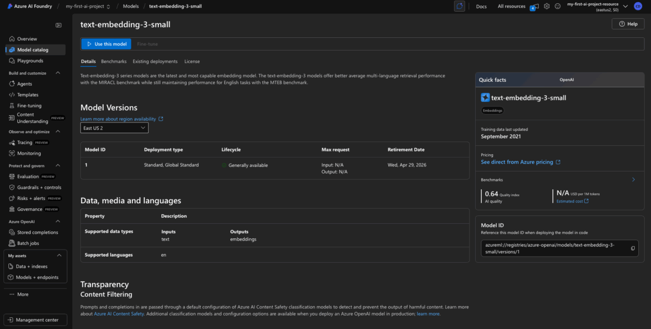This screenshot has width=651, height=329.
Task: Open user account avatar CD
Action: (638, 6)
